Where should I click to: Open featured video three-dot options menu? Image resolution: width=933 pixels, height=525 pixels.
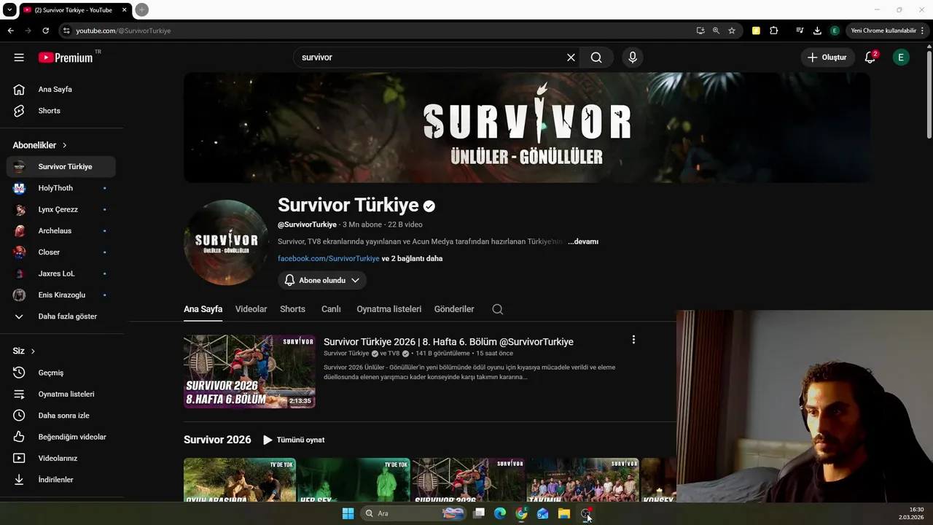[633, 340]
